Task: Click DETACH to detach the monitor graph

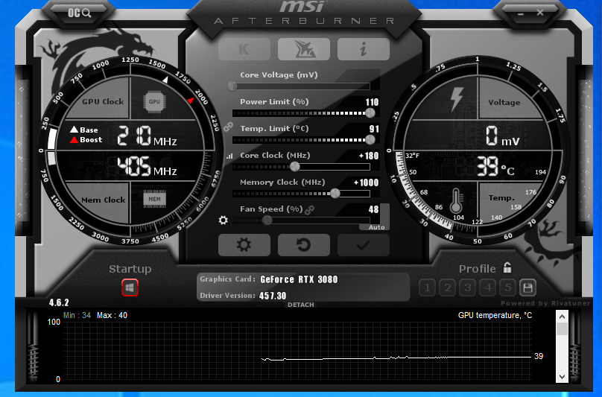Action: (x=301, y=305)
